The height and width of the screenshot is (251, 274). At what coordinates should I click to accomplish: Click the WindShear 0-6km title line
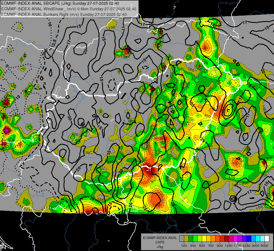pos(69,9)
